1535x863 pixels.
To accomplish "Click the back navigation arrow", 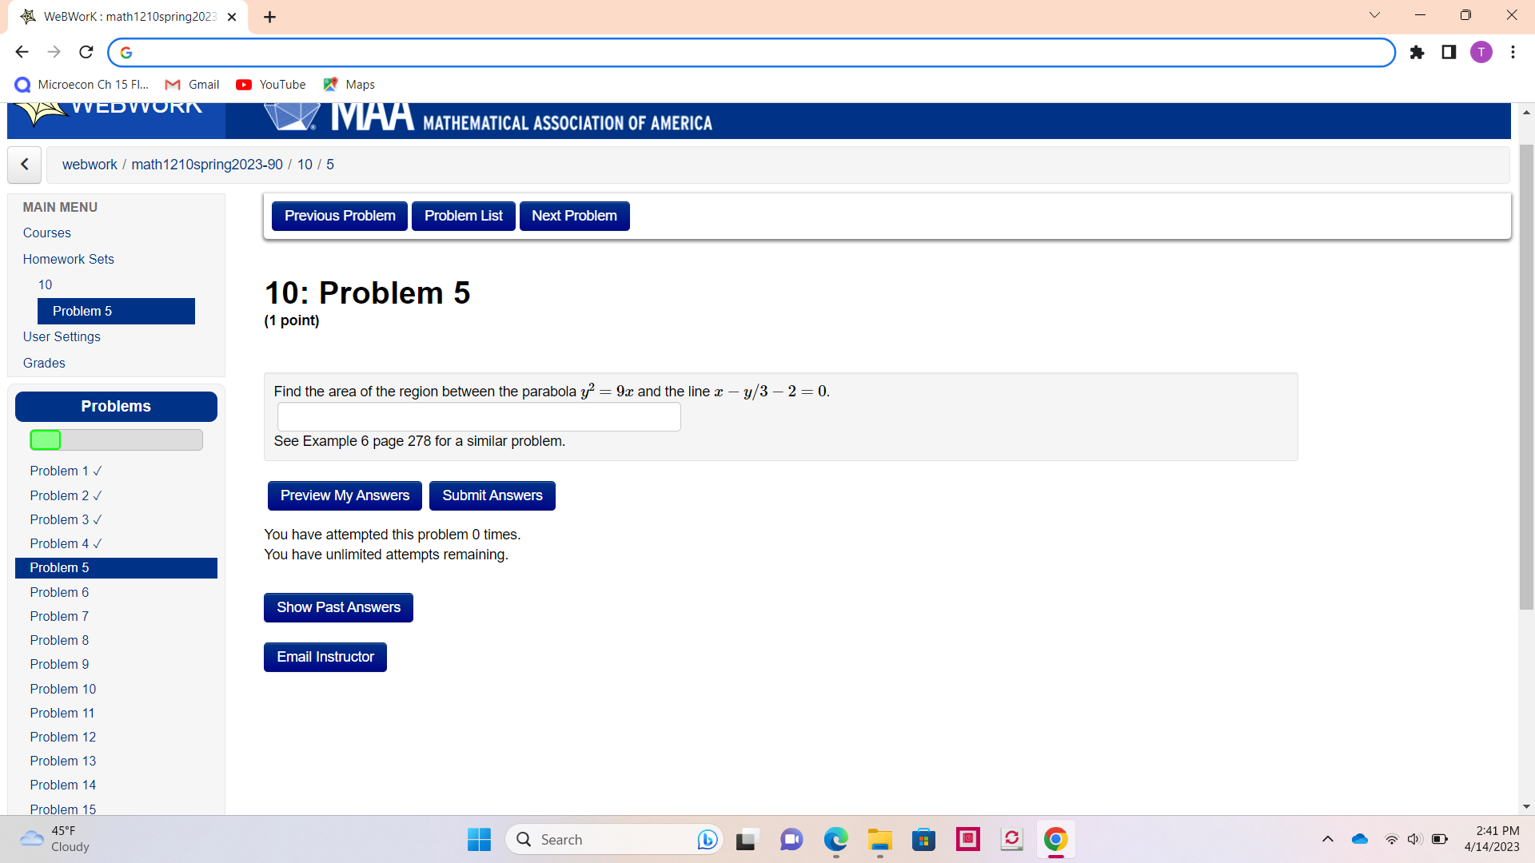I will [x=22, y=51].
